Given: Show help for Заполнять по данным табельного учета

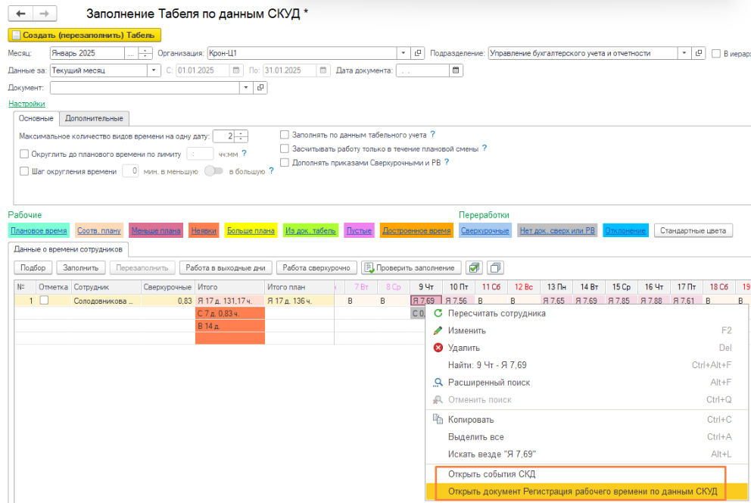Looking at the screenshot, I should pyautogui.click(x=432, y=135).
